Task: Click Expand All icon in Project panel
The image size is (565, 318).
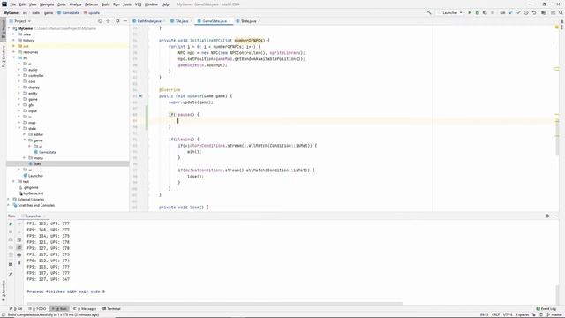Action: click(x=108, y=21)
